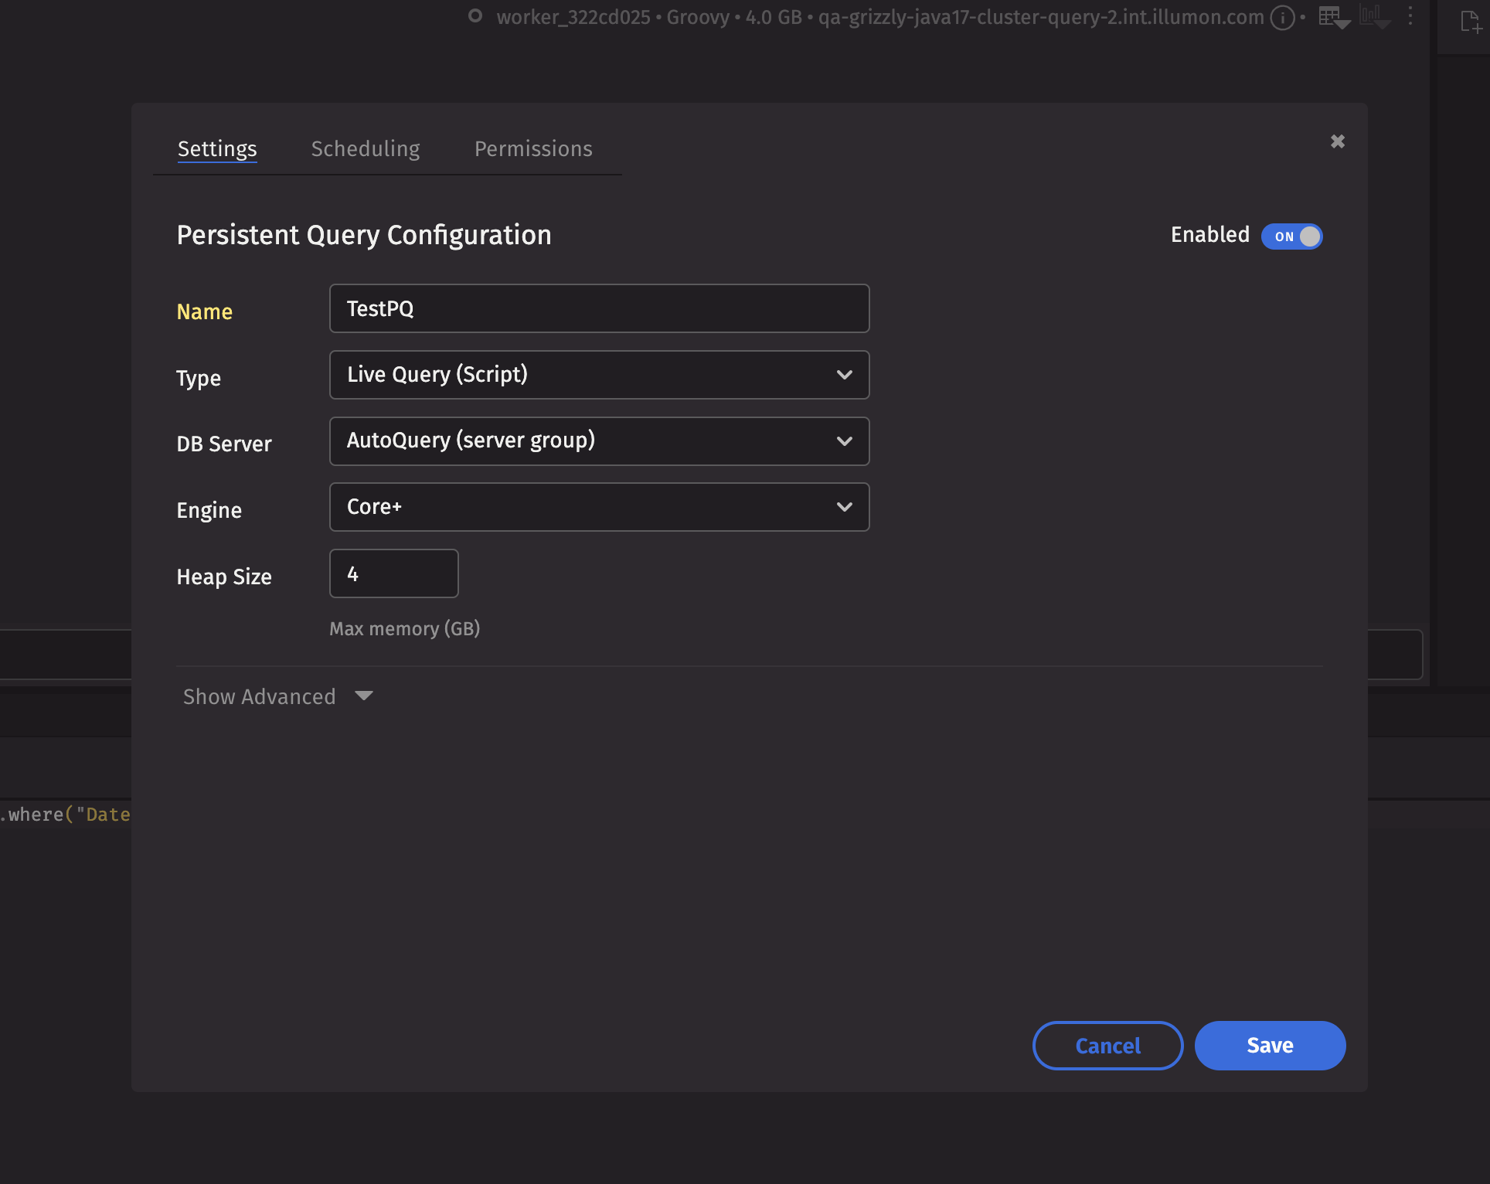Open the Type dropdown
The width and height of the screenshot is (1490, 1184).
(x=599, y=375)
